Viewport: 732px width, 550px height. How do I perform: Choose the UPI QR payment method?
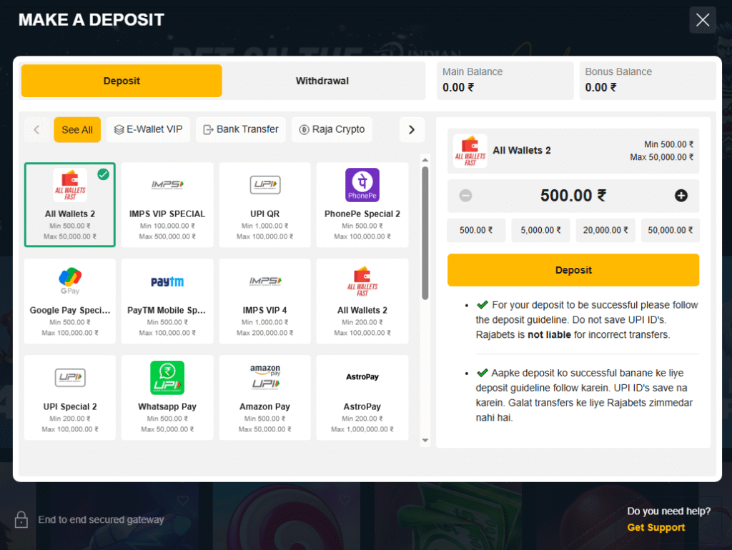pos(264,205)
